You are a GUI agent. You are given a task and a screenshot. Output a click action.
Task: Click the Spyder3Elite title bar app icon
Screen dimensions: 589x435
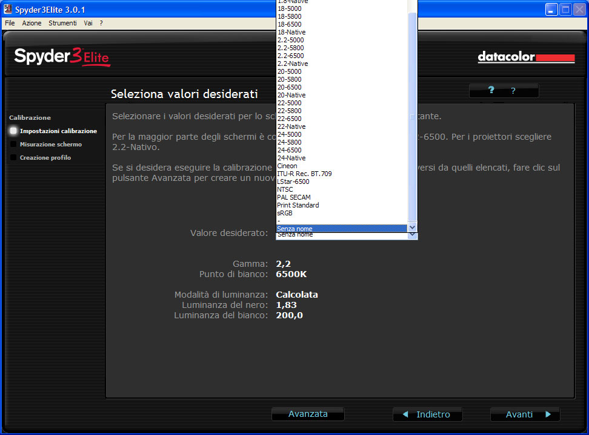pyautogui.click(x=7, y=9)
